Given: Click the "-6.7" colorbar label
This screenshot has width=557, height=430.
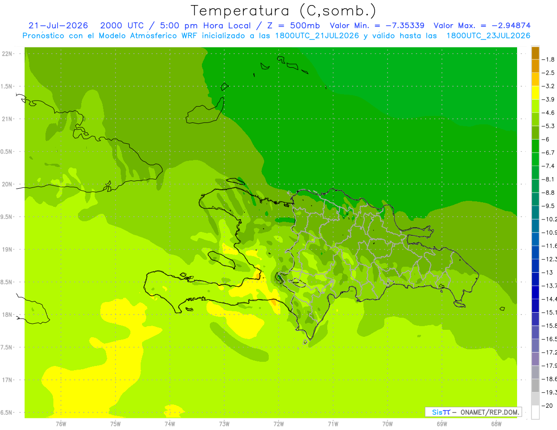Looking at the screenshot, I should tap(548, 153).
